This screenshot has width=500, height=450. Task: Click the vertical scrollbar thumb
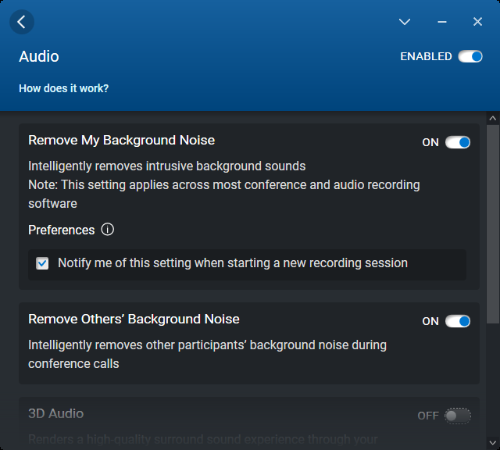(492, 223)
